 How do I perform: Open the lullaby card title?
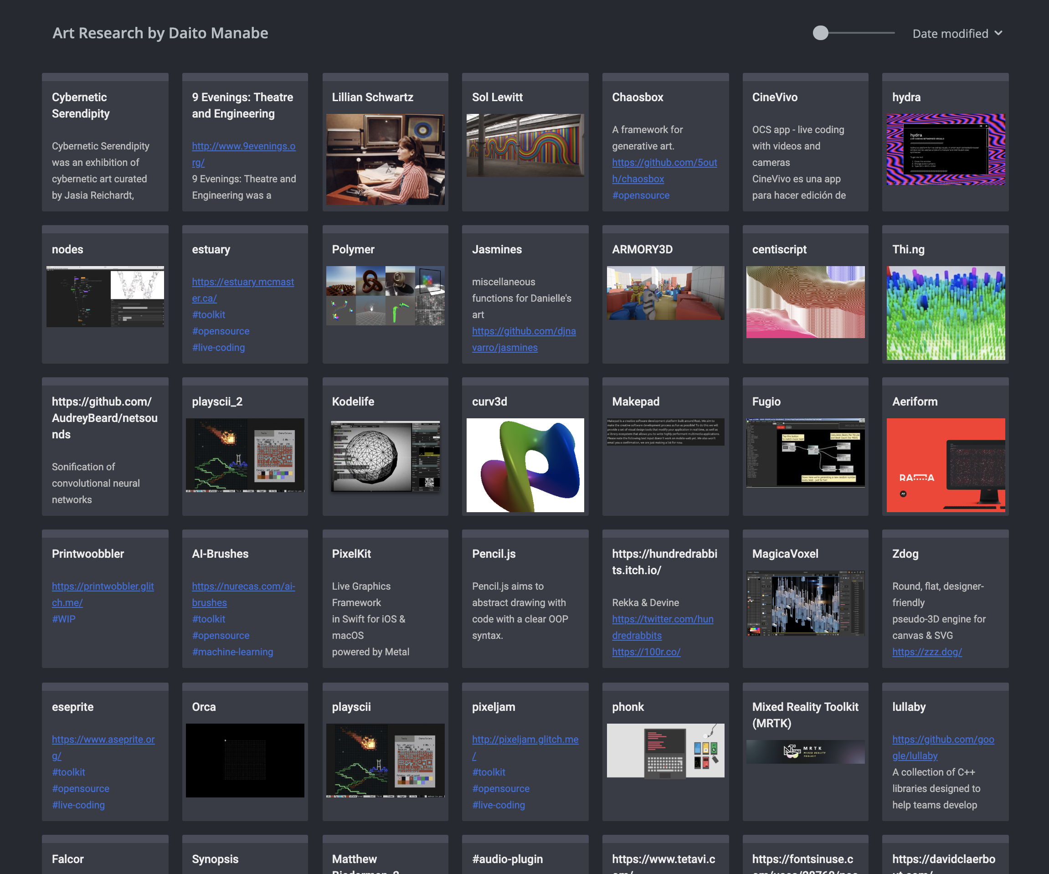point(909,707)
